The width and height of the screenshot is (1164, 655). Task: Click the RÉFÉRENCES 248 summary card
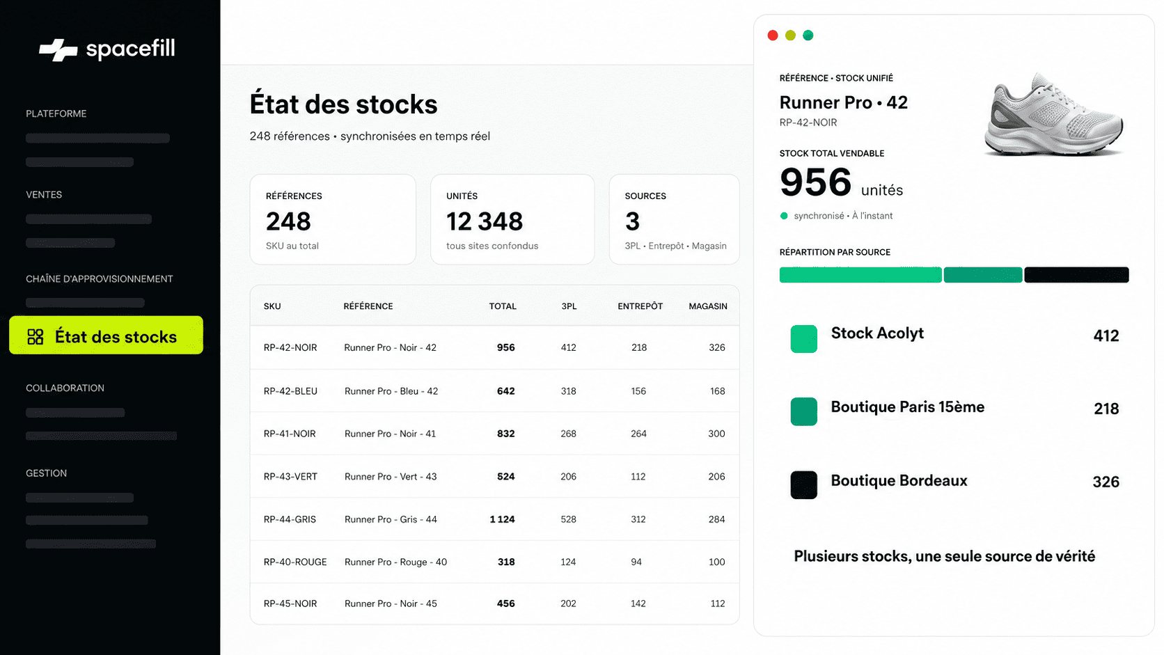point(333,219)
